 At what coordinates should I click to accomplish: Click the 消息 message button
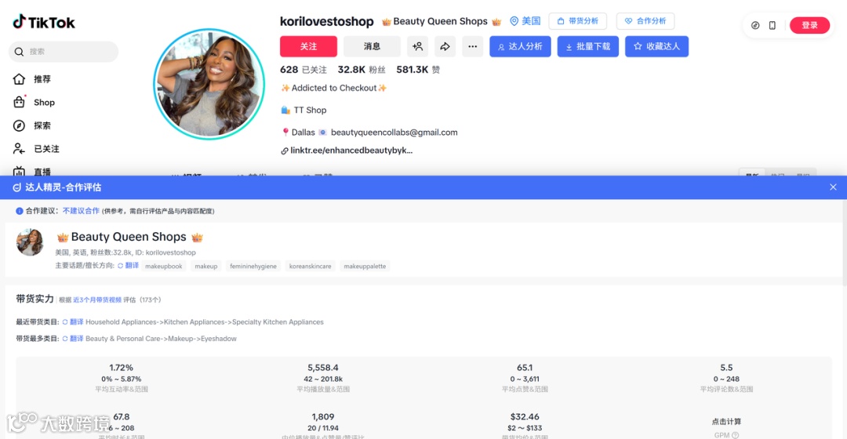coord(372,46)
